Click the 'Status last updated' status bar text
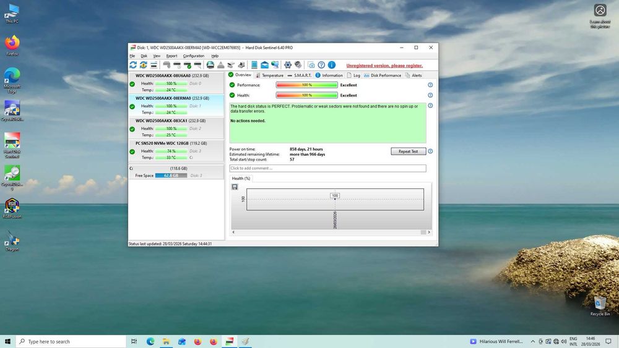The height and width of the screenshot is (348, 619). tap(170, 244)
